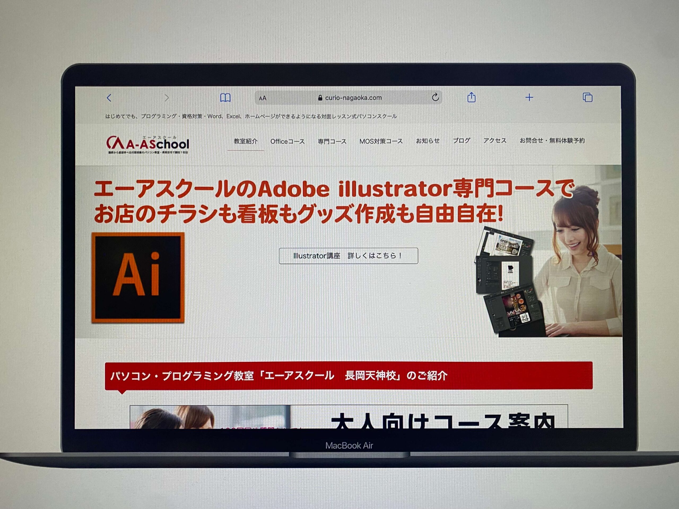Click お問合せ・無料体験予約 link
Screen dimensions: 679x509
coord(552,141)
